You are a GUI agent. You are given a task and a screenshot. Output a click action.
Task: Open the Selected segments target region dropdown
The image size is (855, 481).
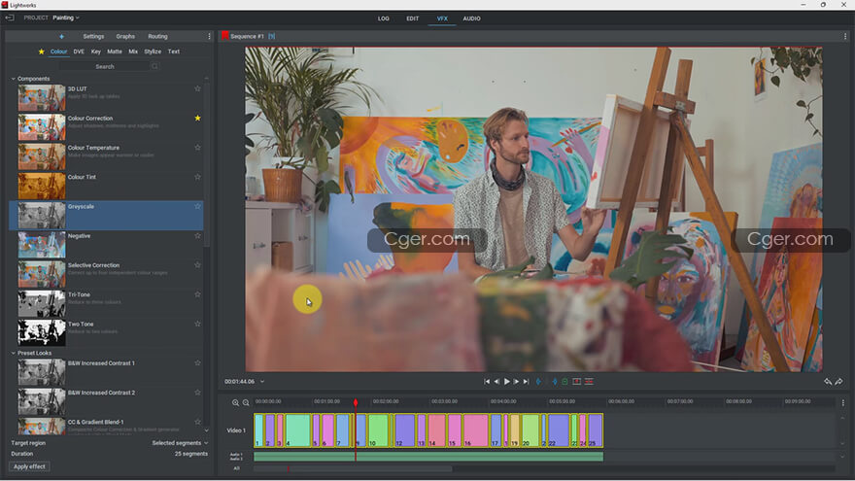coord(179,443)
